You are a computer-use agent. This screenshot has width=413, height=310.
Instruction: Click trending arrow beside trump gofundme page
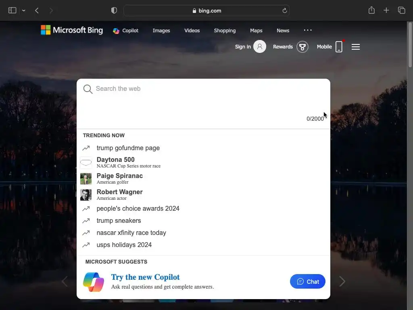pyautogui.click(x=86, y=148)
